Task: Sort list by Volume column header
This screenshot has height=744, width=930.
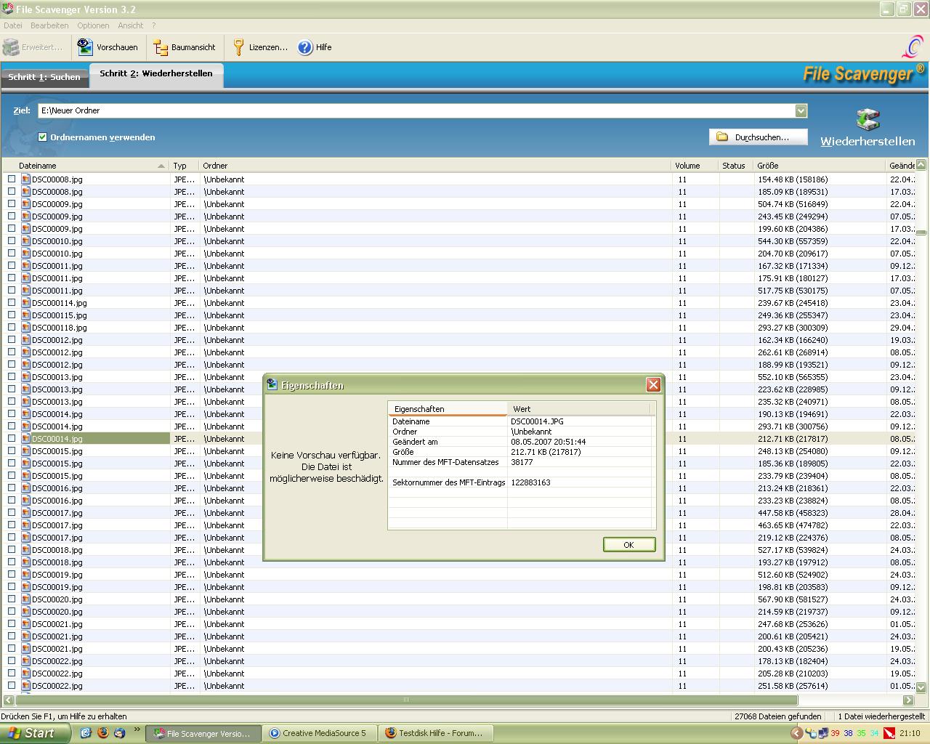Action: pos(695,166)
